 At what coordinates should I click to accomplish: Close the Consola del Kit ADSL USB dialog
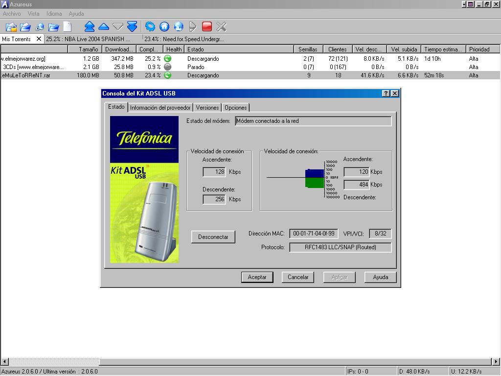point(395,93)
